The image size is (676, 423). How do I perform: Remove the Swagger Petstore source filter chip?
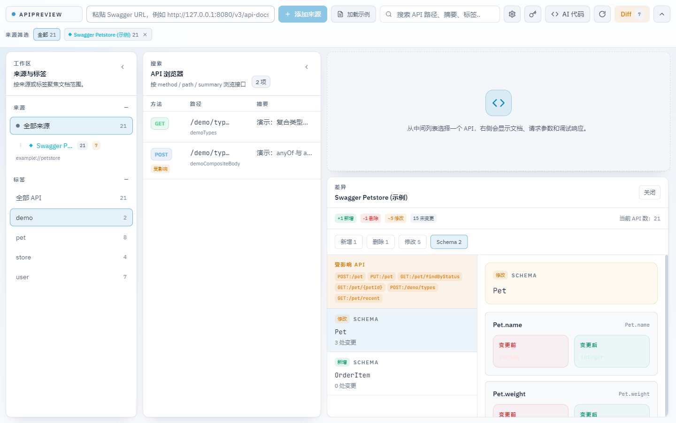coord(145,35)
